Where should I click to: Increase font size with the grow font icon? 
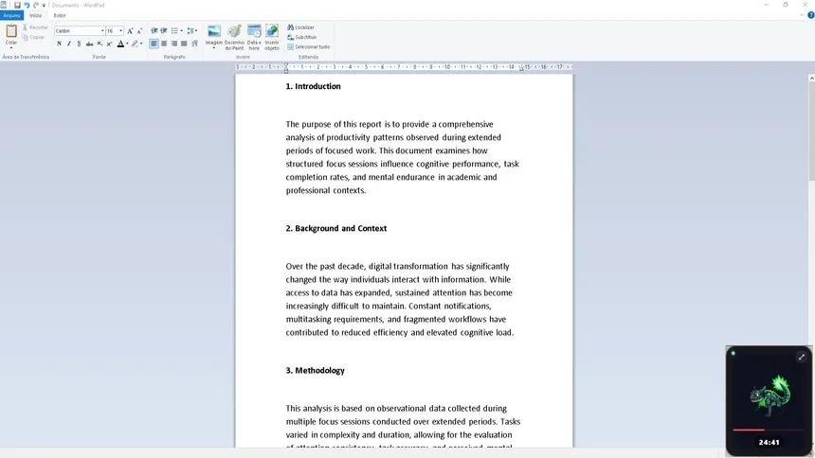(x=130, y=31)
